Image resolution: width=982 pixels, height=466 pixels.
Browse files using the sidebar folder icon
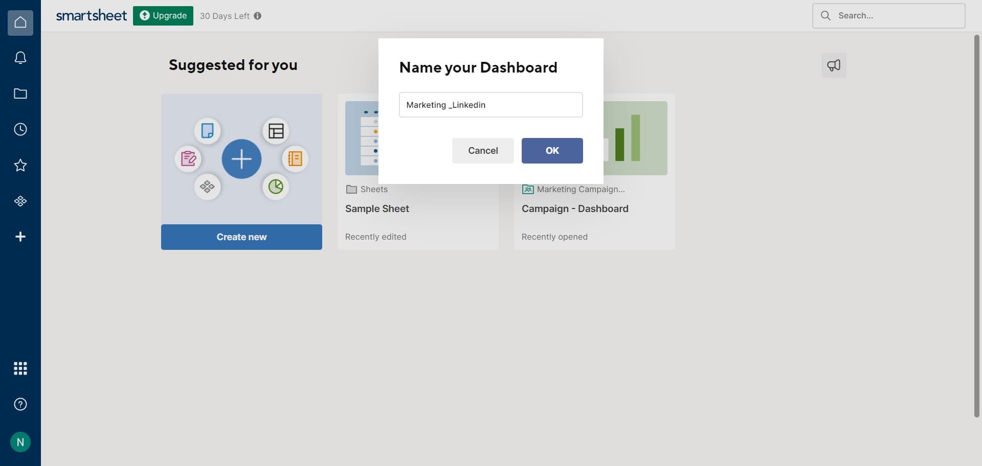(x=20, y=93)
